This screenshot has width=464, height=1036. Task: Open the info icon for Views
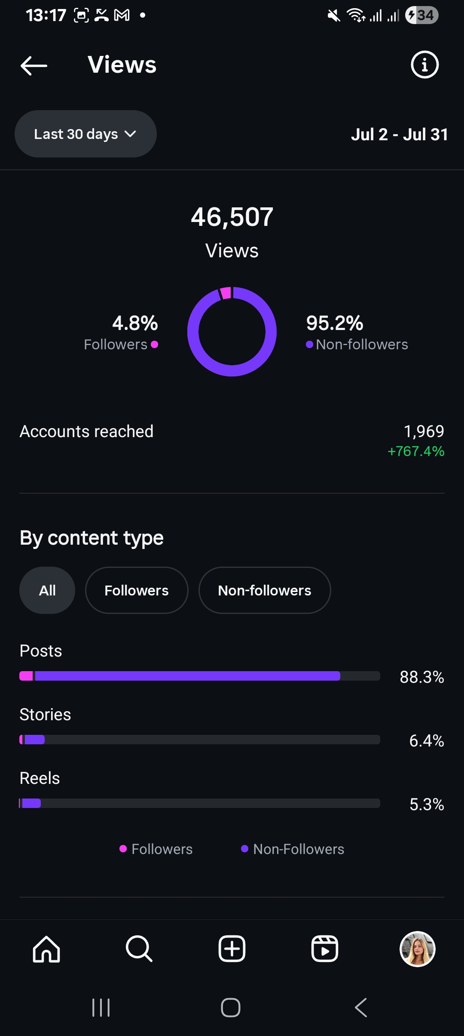tap(424, 65)
